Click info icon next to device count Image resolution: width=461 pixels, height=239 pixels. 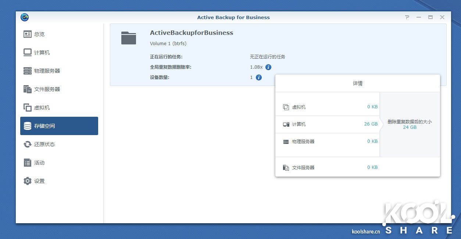(x=259, y=77)
